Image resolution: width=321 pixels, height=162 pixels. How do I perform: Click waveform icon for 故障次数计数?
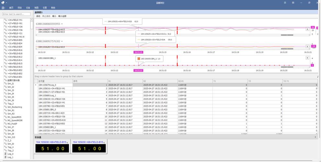(6, 80)
